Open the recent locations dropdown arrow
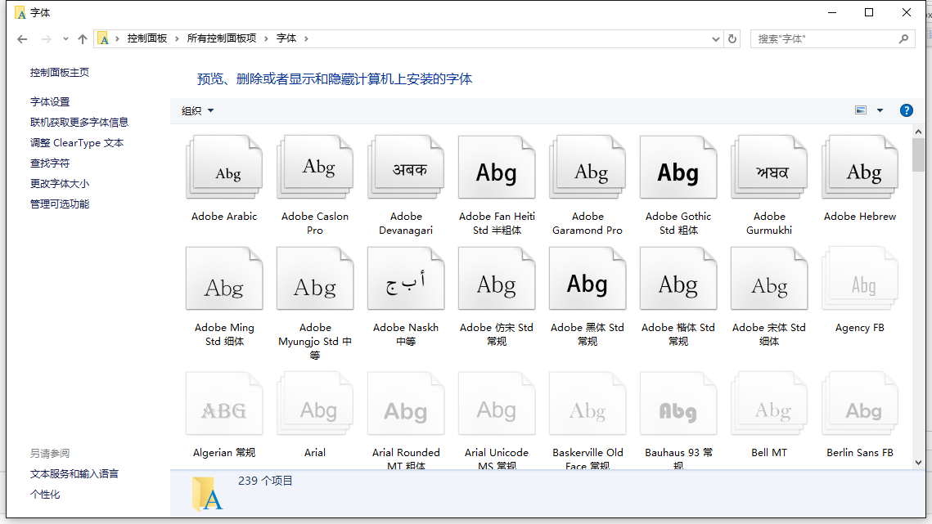This screenshot has height=524, width=932. [x=65, y=39]
